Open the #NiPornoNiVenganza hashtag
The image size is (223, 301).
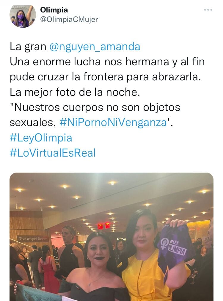(113, 122)
